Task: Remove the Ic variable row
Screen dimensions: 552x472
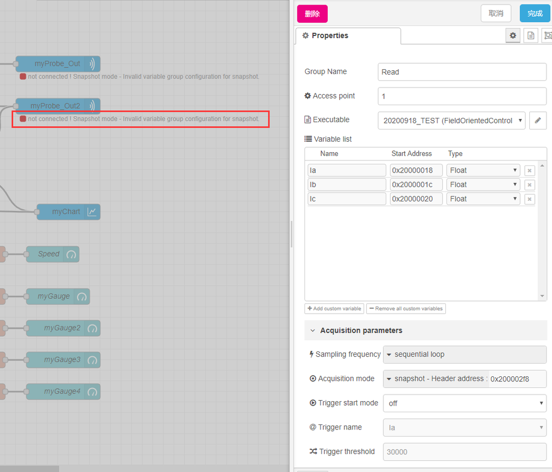Action: [x=529, y=199]
